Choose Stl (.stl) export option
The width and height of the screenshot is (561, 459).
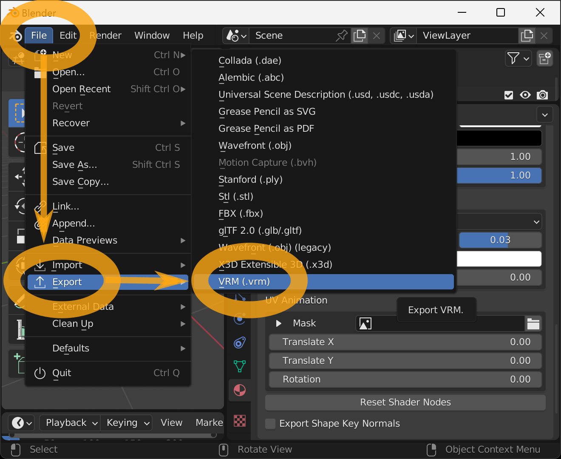click(323, 197)
